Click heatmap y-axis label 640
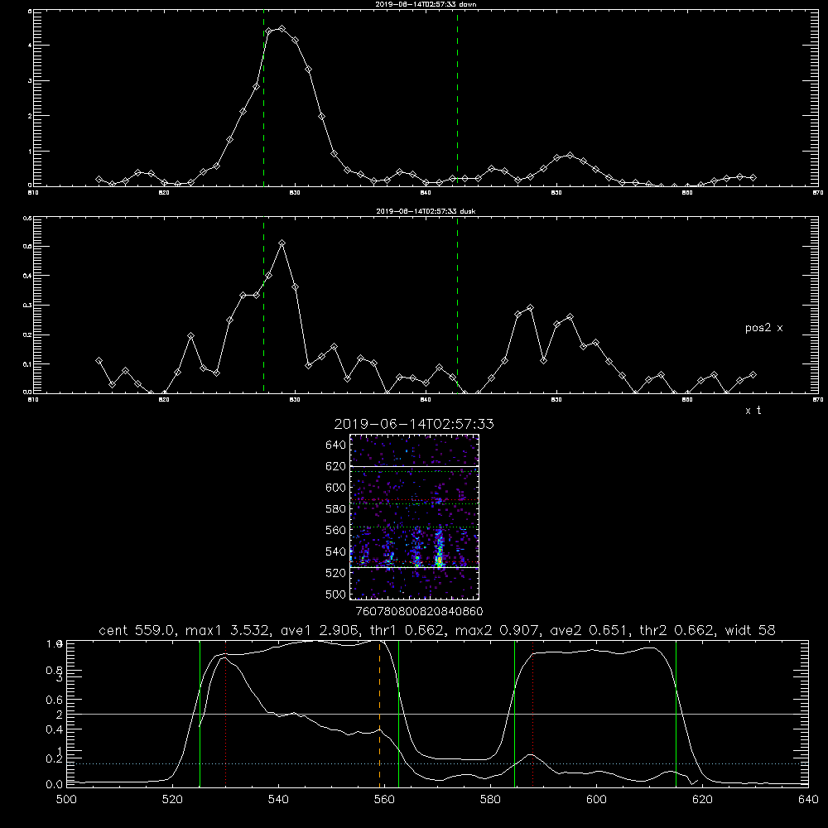Viewport: 828px width, 828px height. [336, 445]
